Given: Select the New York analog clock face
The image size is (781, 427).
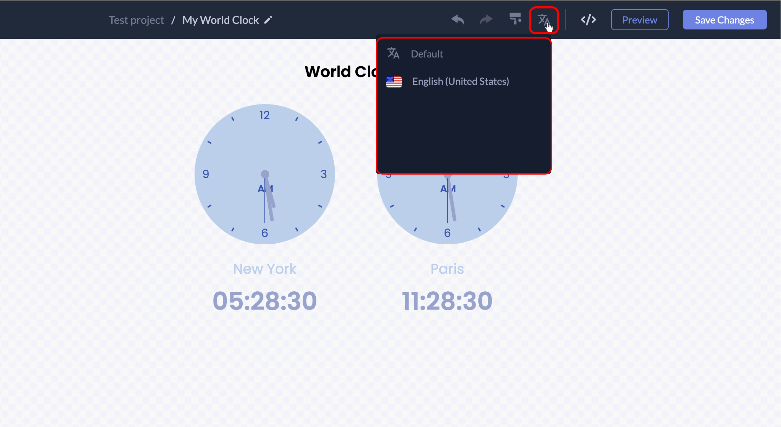Looking at the screenshot, I should (x=265, y=147).
